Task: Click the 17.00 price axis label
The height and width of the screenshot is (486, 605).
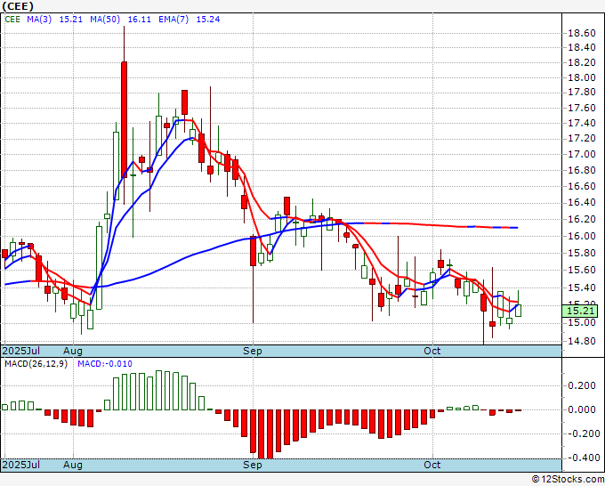Action: pos(582,154)
